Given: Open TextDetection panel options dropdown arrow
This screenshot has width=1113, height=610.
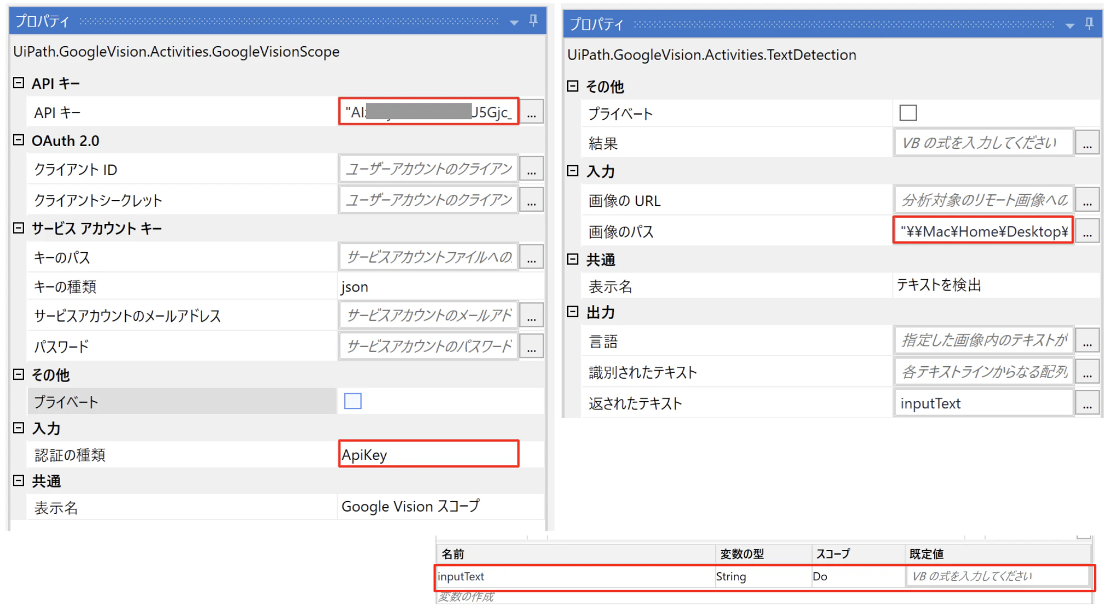Looking at the screenshot, I should pos(1070,25).
